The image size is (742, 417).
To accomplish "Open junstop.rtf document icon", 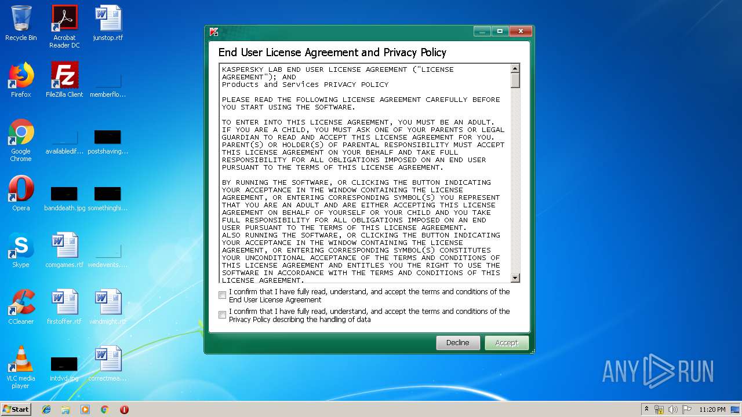I will (x=108, y=23).
